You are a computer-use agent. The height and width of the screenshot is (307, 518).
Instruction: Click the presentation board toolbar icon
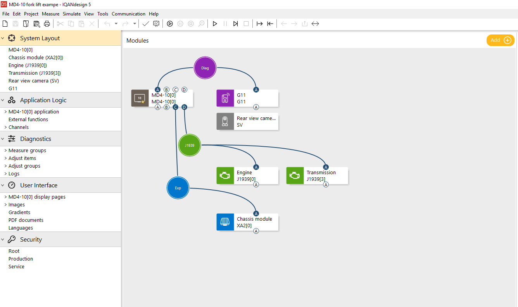click(x=156, y=24)
